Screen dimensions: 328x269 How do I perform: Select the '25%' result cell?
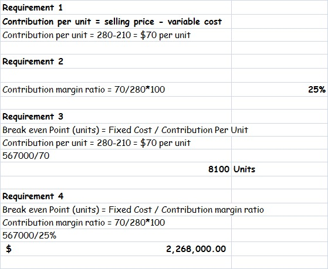tap(280, 90)
